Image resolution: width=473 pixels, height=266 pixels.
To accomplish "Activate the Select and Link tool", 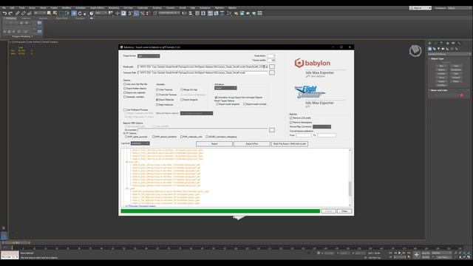I will coord(18,13).
